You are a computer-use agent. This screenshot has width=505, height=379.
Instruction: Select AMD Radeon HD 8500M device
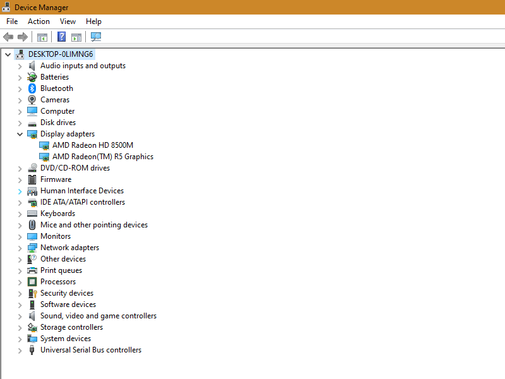click(93, 145)
